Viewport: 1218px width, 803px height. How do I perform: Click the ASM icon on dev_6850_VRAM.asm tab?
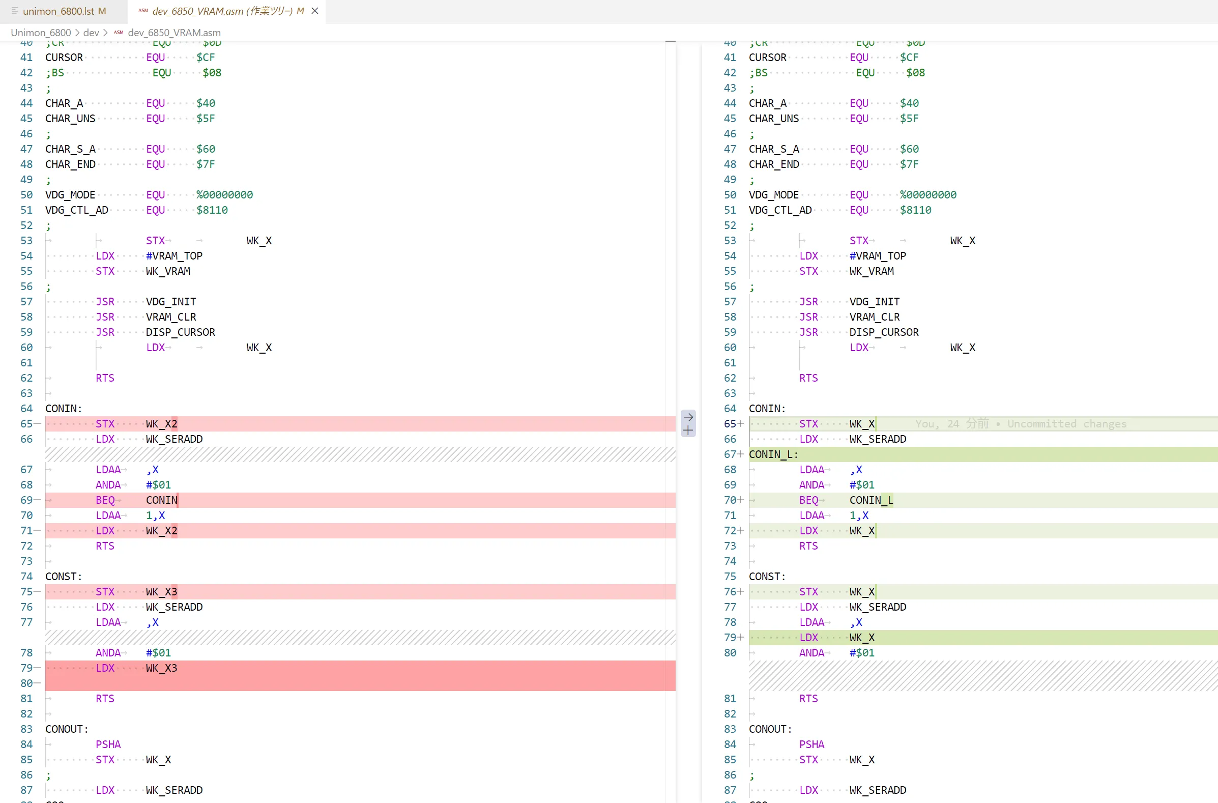click(x=143, y=11)
